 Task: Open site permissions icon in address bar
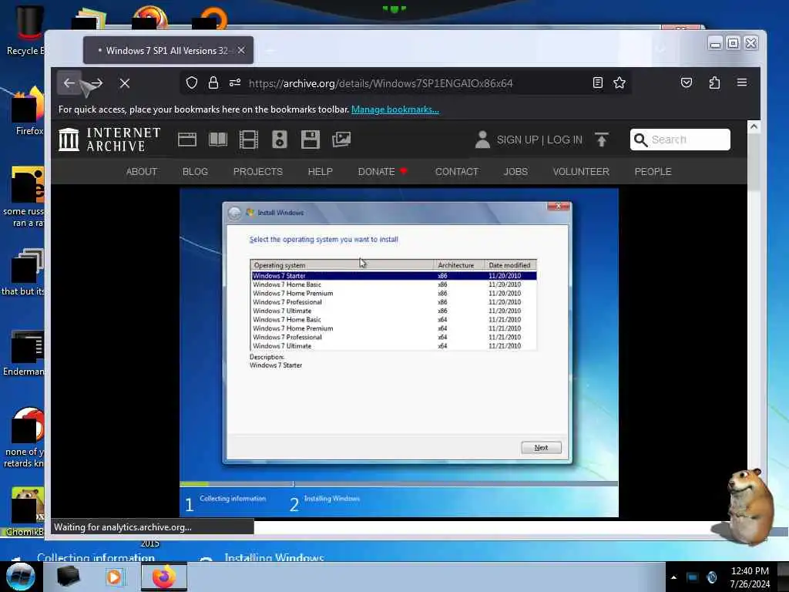point(235,83)
